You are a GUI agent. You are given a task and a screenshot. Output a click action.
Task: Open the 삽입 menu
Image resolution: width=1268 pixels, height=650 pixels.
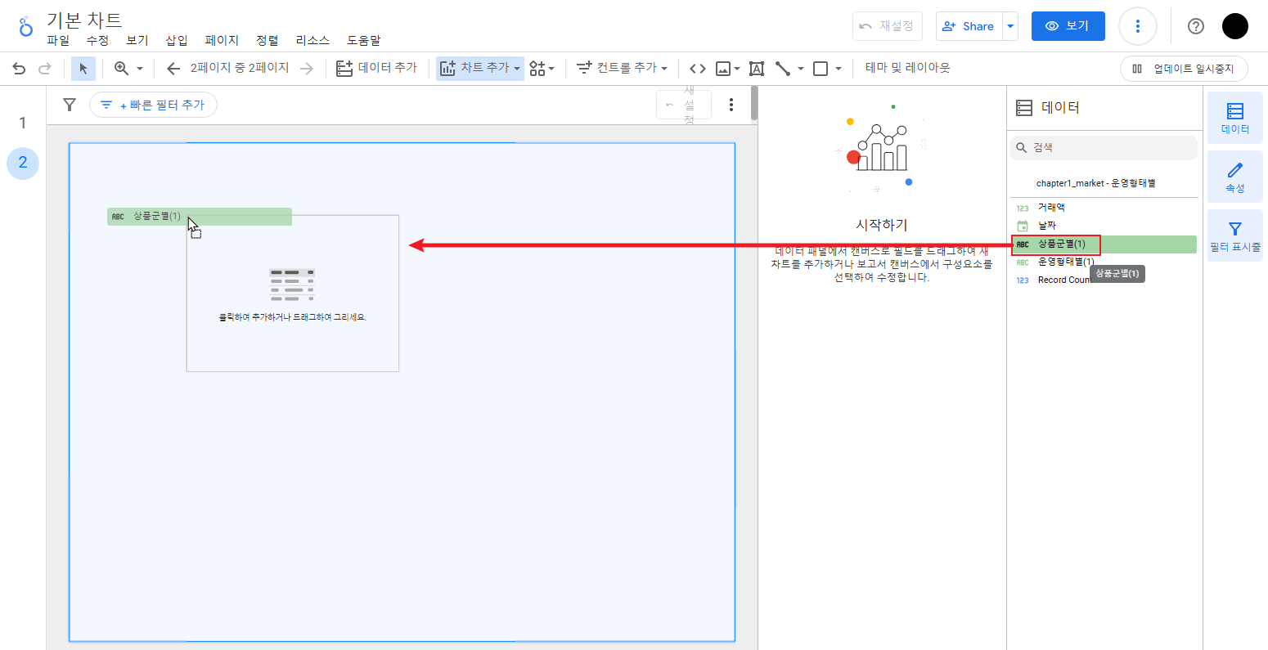[177, 40]
